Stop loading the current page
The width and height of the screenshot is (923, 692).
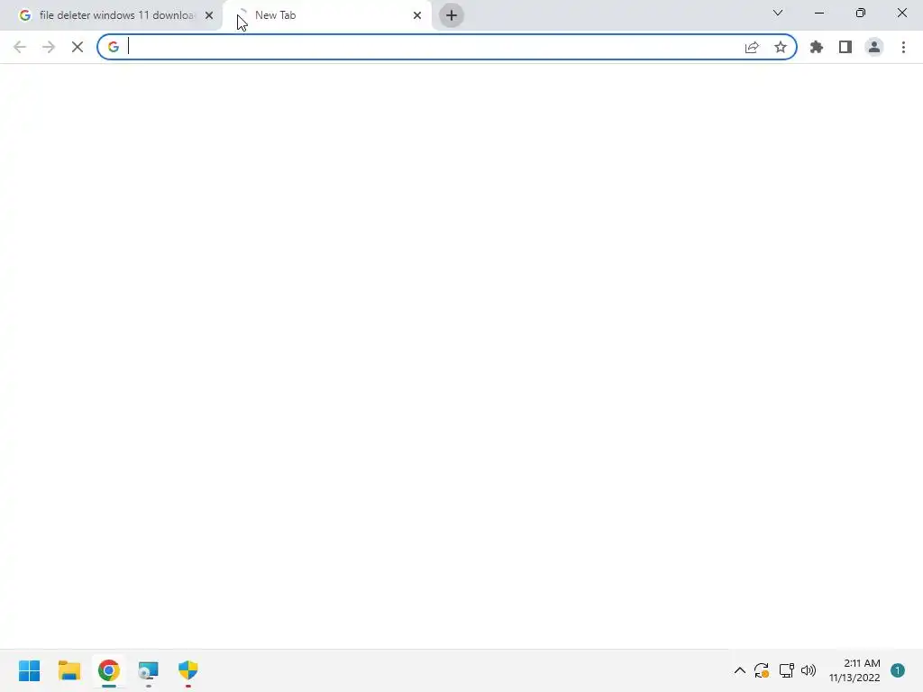tap(78, 47)
